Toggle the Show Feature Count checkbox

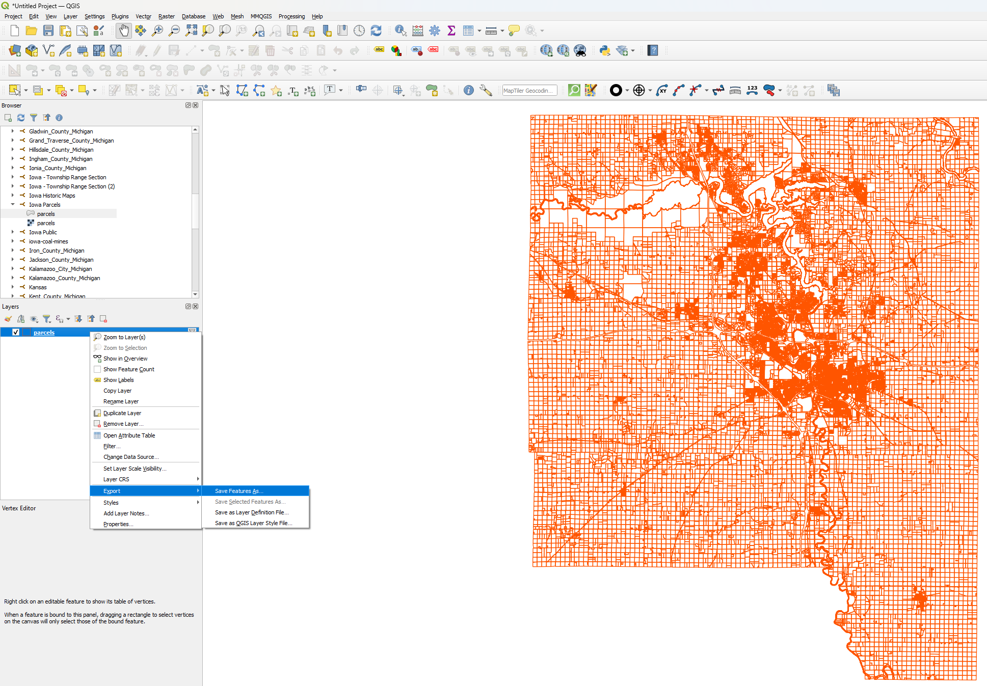pos(97,369)
